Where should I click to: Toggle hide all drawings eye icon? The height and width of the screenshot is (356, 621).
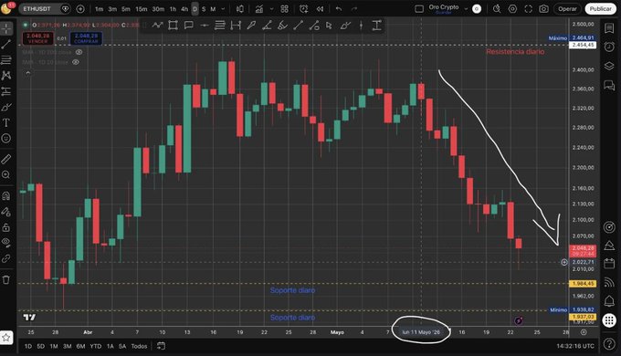[x=6, y=242]
